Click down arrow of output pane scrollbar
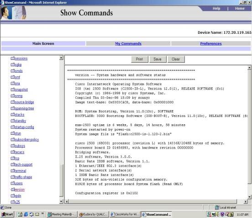This screenshot has height=218, width=252. [x=249, y=197]
